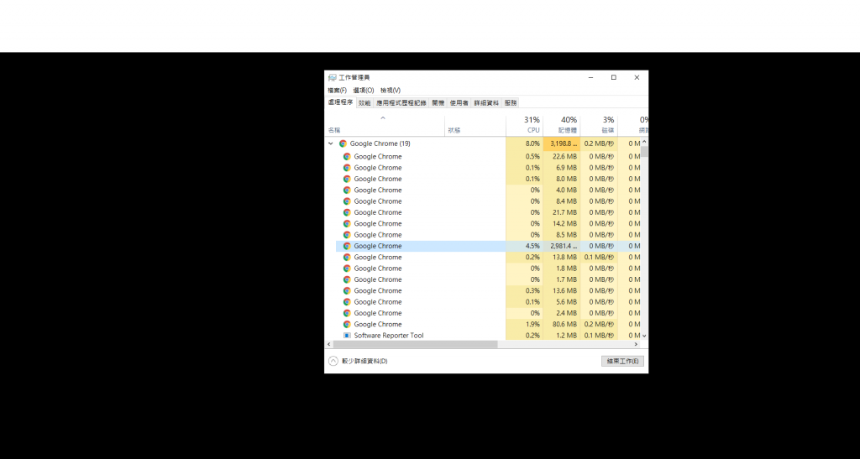
Task: Click the Software Reporter Tool icon
Action: point(347,335)
